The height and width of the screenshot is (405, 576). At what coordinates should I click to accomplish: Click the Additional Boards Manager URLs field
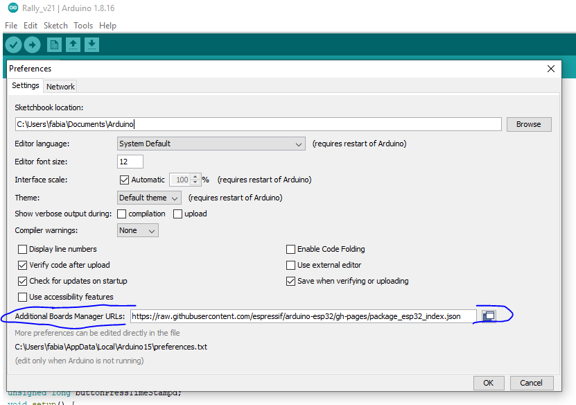click(304, 316)
